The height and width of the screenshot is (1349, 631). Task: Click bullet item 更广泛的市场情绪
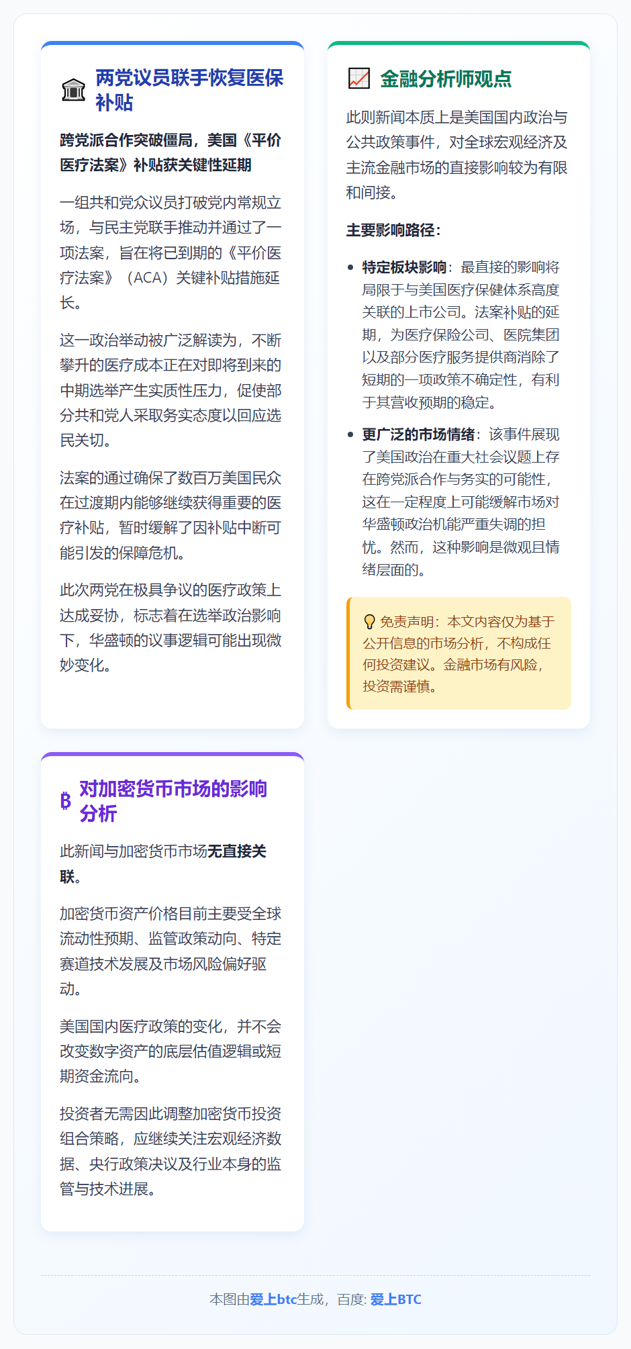(x=461, y=502)
